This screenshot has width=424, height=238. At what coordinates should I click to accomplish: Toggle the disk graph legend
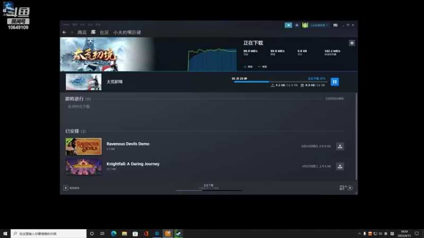(x=262, y=67)
